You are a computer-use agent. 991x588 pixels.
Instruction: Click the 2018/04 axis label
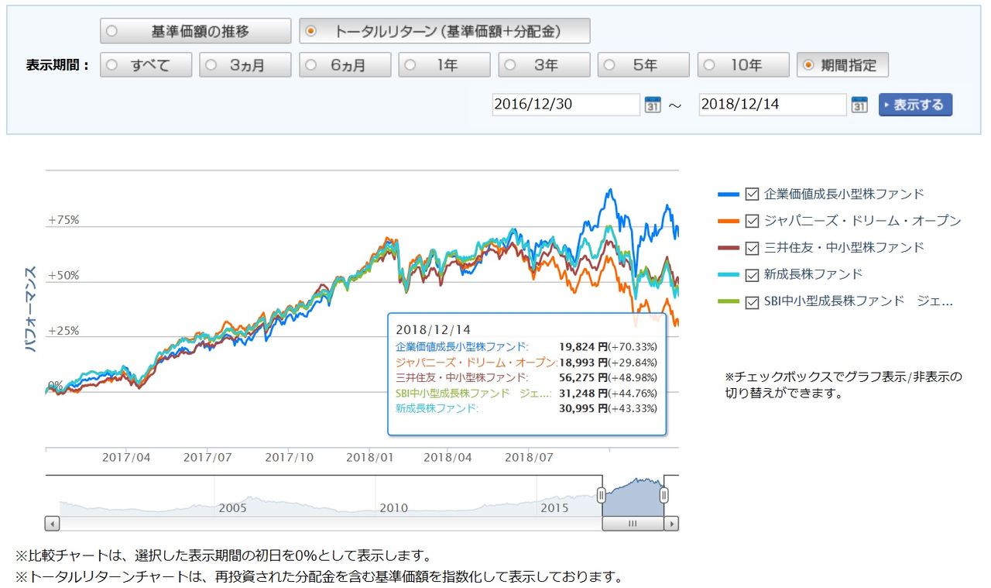pos(447,457)
